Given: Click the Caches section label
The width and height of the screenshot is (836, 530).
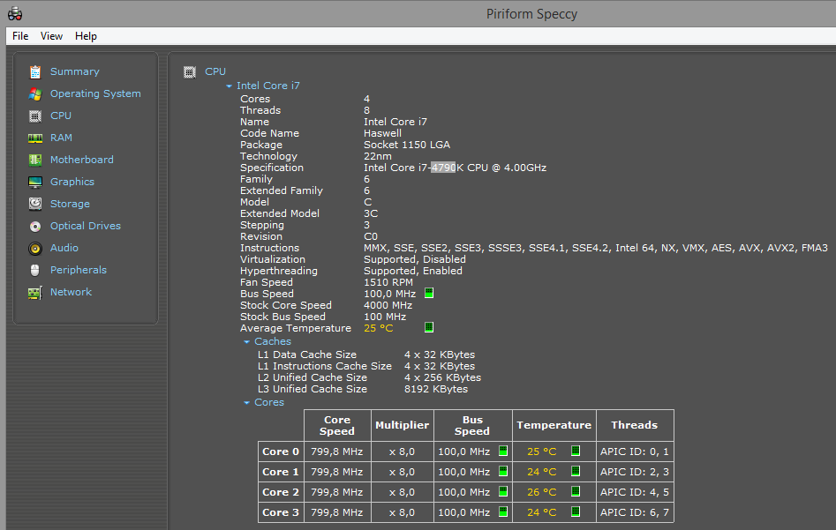Looking at the screenshot, I should (273, 341).
